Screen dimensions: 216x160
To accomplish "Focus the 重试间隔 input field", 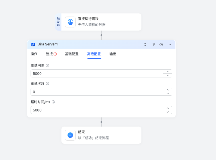I will coord(97,73).
